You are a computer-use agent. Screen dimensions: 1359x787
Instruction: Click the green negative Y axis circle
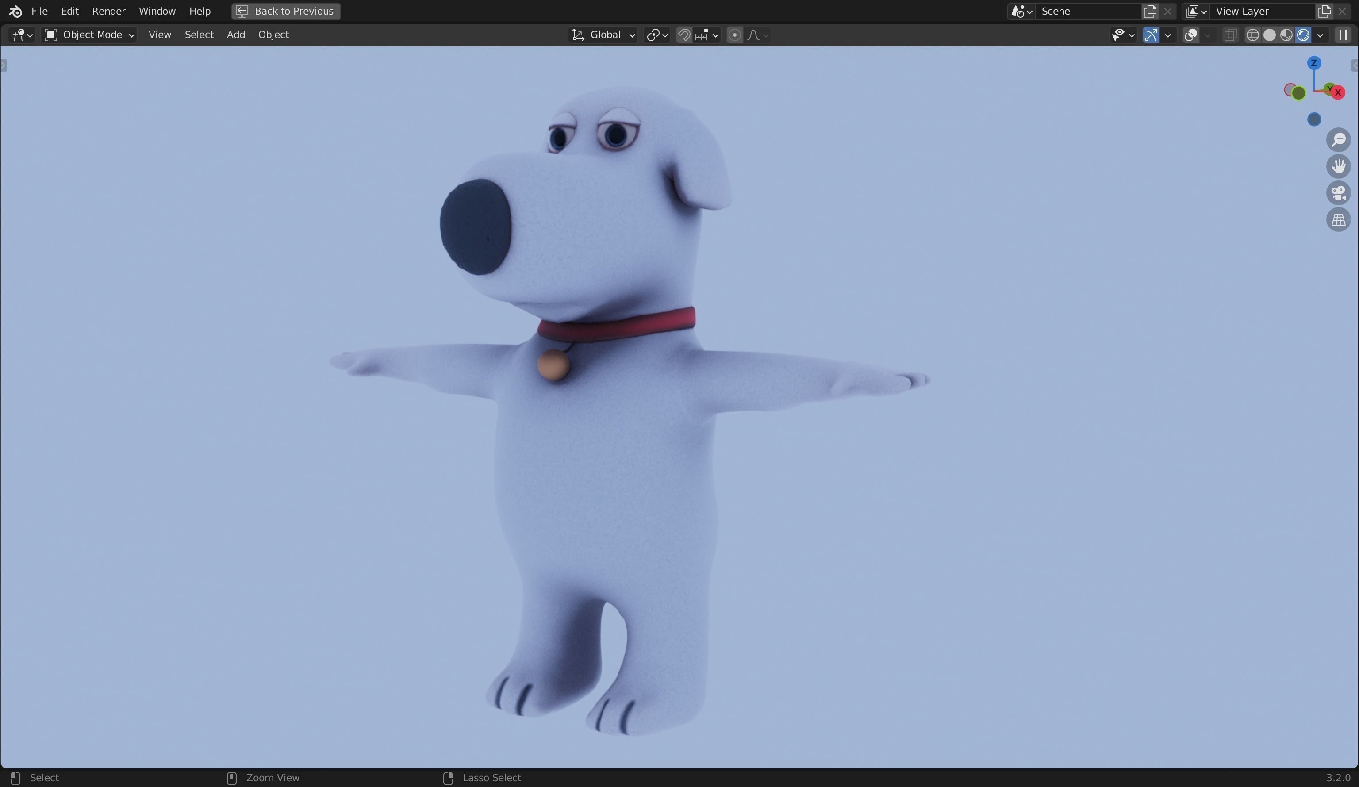click(x=1298, y=93)
